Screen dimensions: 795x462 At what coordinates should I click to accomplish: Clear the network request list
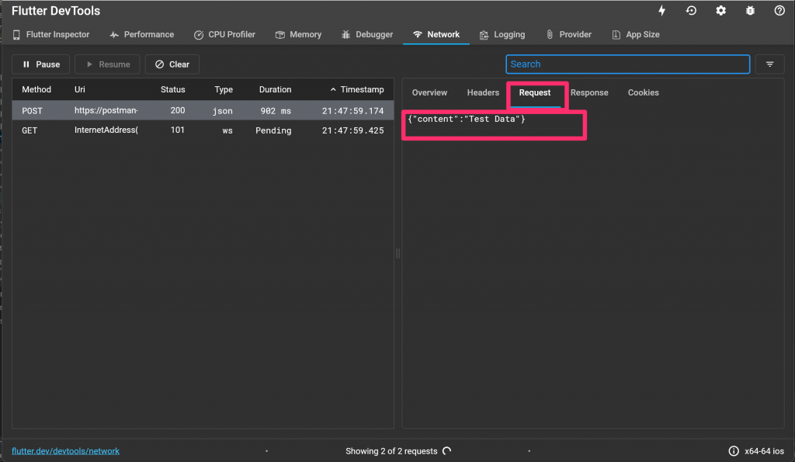coord(172,64)
